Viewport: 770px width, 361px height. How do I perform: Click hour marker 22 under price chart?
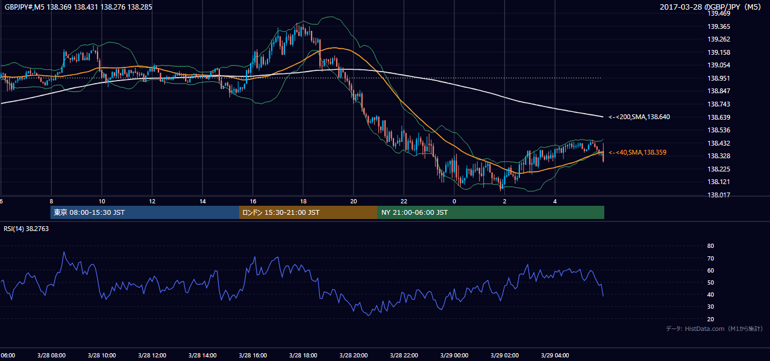click(x=404, y=202)
